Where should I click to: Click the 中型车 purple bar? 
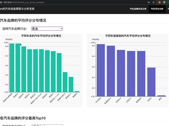click(x=151, y=82)
